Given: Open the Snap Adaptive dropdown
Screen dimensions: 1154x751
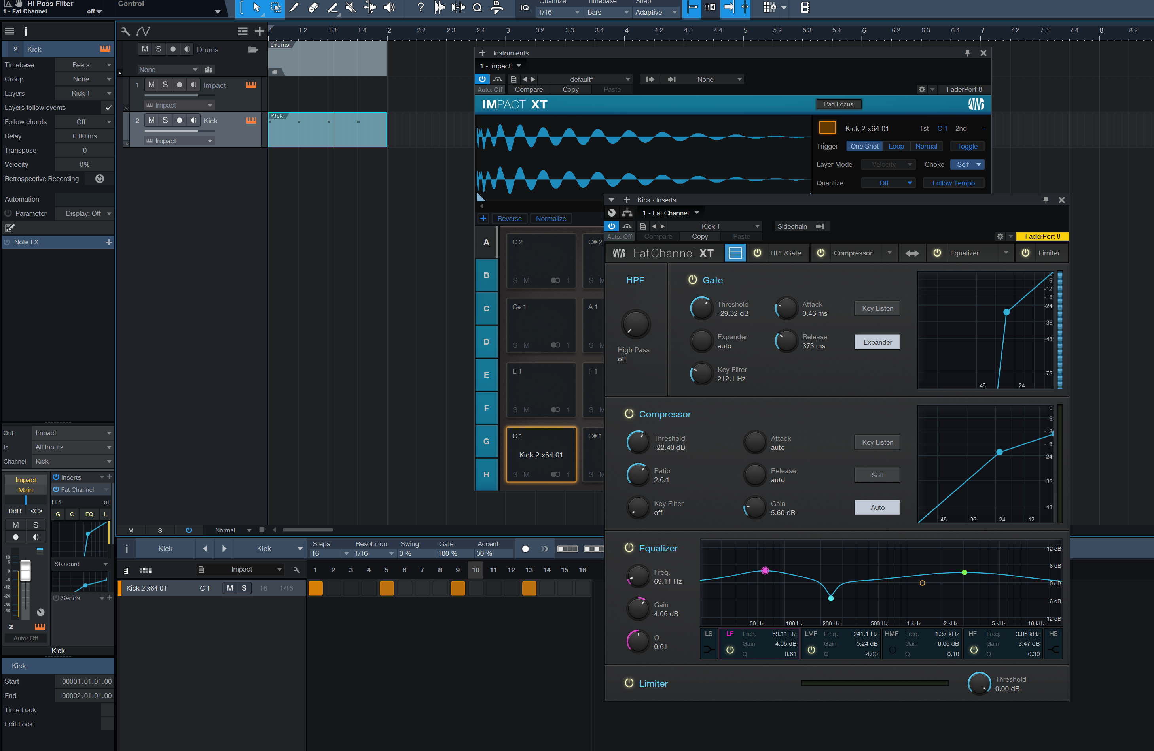Looking at the screenshot, I should [x=656, y=12].
